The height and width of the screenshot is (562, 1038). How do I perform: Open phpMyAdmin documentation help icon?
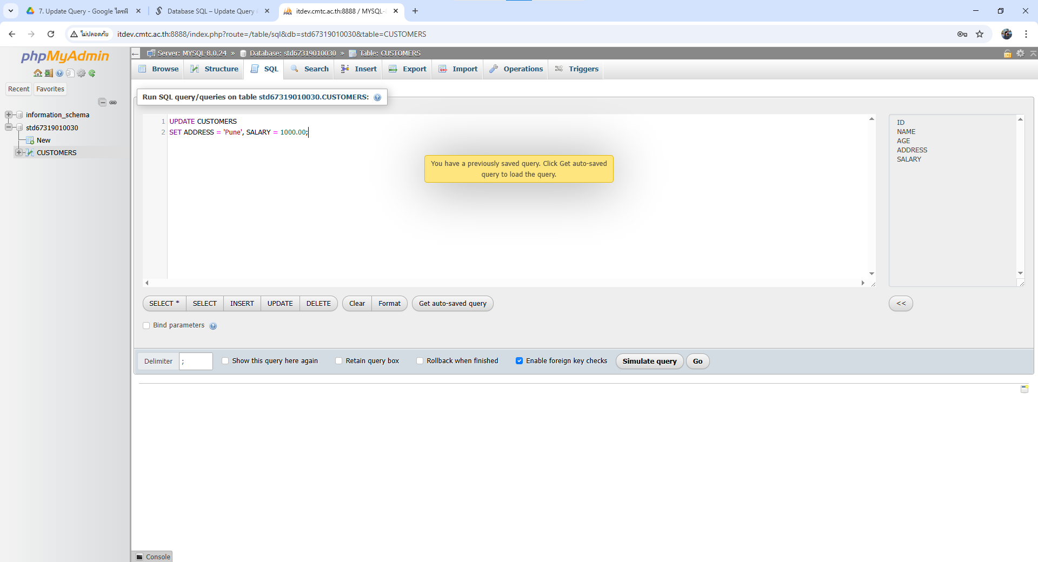[x=59, y=73]
